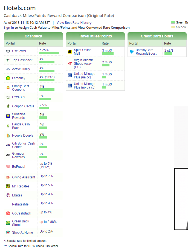Click the Green Bar legend swatch
Screen dimensions: 188x250
click(173, 22)
